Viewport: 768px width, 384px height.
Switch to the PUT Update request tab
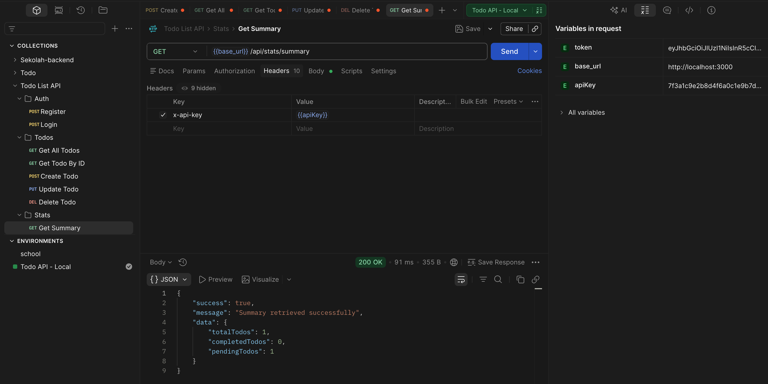point(311,10)
